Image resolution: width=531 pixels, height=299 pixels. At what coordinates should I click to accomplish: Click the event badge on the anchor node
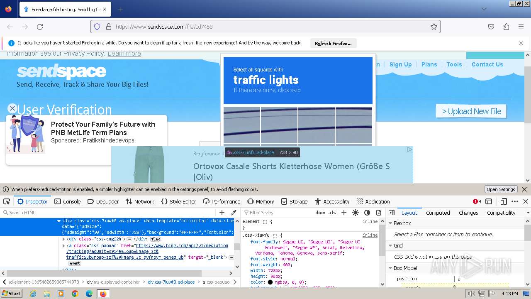[75, 263]
